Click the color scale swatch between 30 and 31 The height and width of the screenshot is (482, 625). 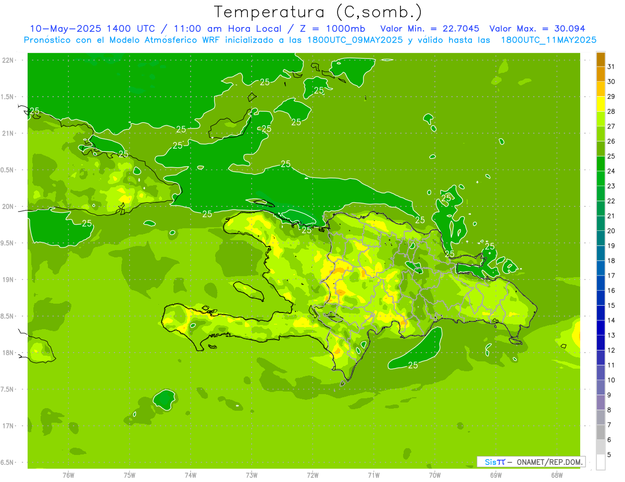pos(601,74)
